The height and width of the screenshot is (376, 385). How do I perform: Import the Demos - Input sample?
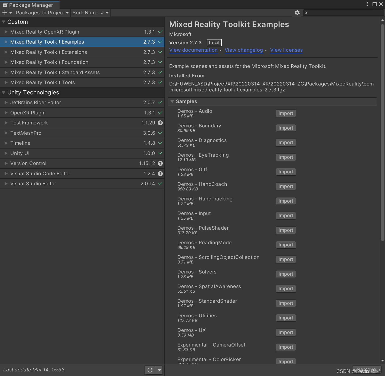click(x=286, y=216)
